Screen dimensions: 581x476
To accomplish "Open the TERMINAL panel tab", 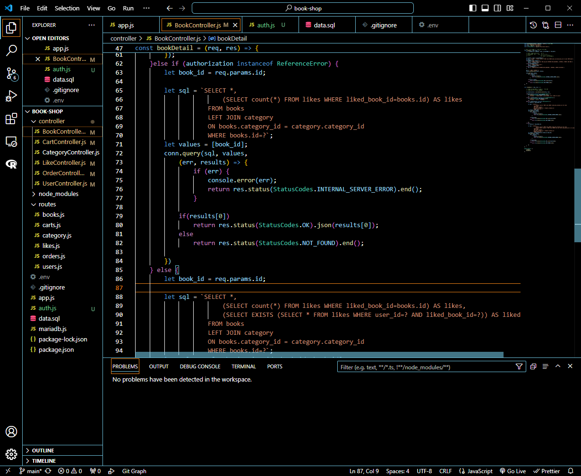I will click(244, 366).
